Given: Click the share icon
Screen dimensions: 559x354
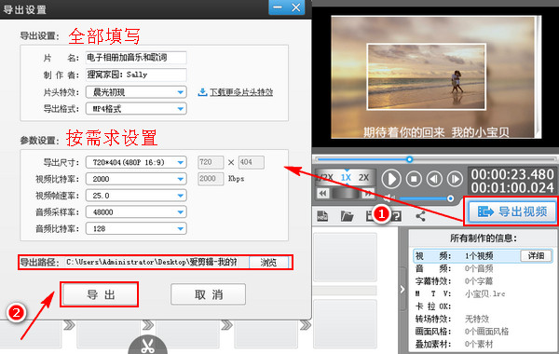Looking at the screenshot, I should click(x=421, y=216).
